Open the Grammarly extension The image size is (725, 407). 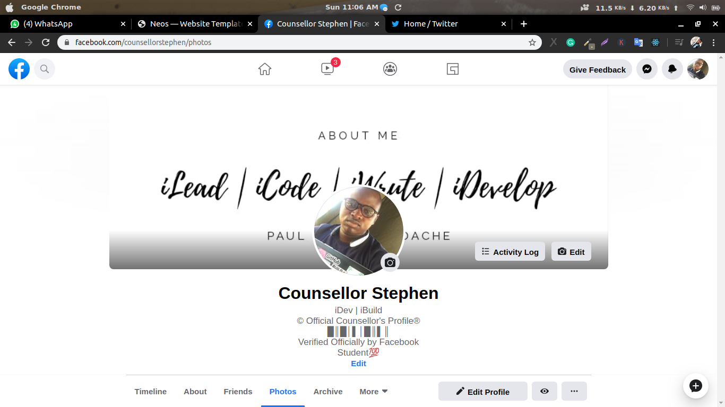571,42
